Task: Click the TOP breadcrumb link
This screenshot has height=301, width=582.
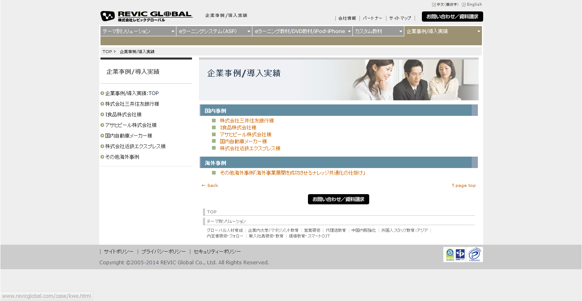Action: [107, 52]
